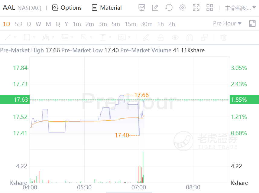The height and width of the screenshot is (193, 259).
Task: Toggle drawing visibility with the eye icon
Action: [x=175, y=38]
